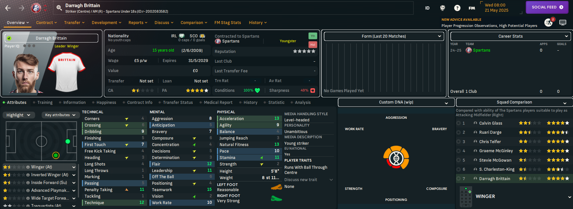The image size is (573, 209).
Task: Open the Key attributes dropdown
Action: 61,115
